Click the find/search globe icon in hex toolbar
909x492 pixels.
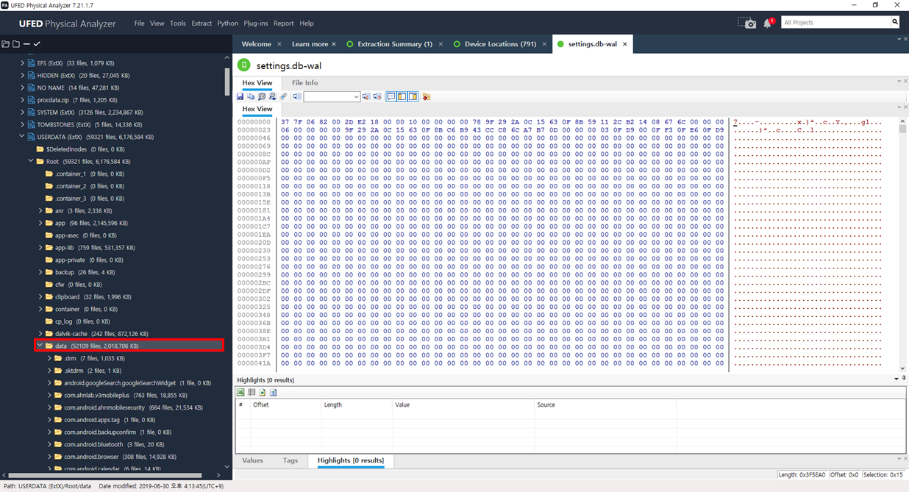[262, 96]
